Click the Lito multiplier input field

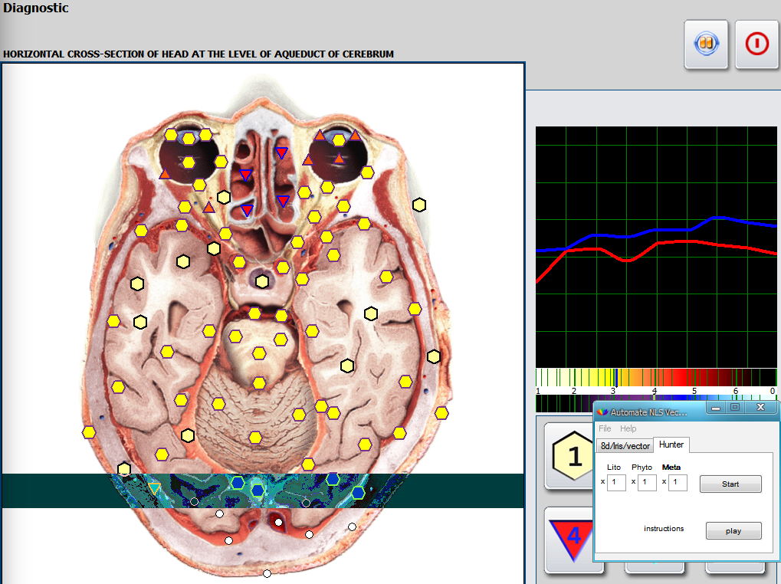[x=616, y=482]
